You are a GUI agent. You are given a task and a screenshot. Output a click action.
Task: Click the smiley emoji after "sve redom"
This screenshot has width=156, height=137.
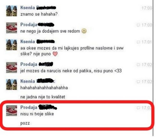(x=84, y=31)
